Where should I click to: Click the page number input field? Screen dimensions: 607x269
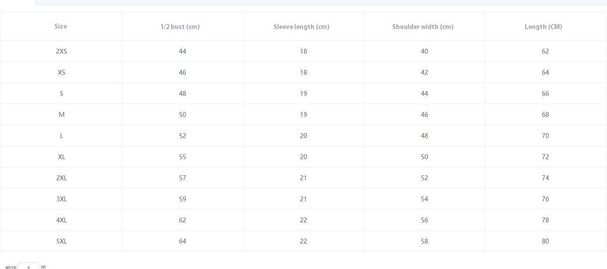pos(29,266)
